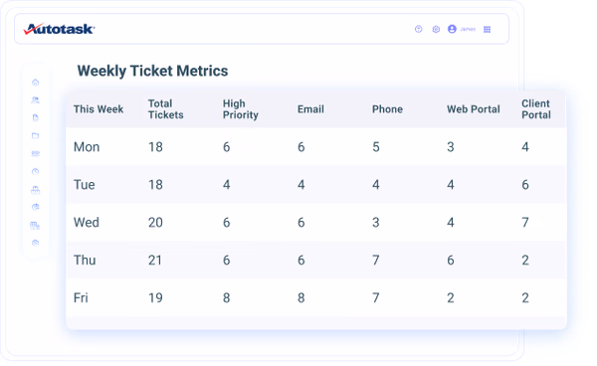Screen dimensions: 597x366
Task: Click the Phone column header
Action: tap(387, 109)
